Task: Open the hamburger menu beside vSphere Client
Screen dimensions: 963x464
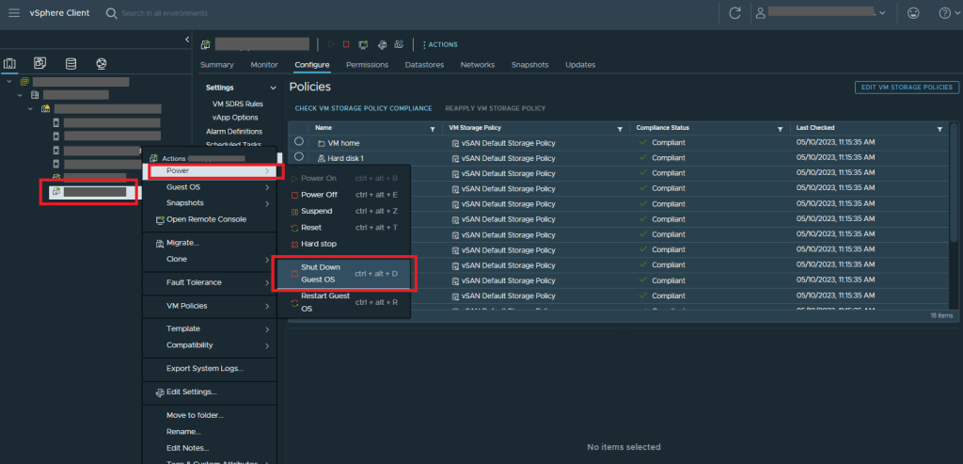Action: point(14,13)
